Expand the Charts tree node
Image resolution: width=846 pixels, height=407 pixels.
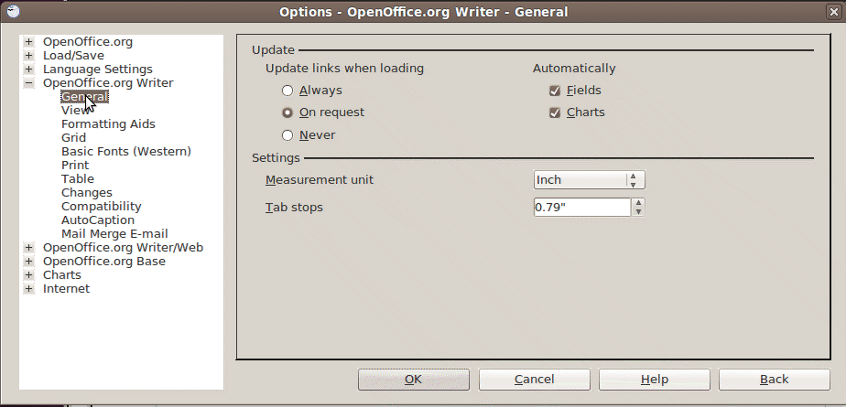tap(29, 275)
